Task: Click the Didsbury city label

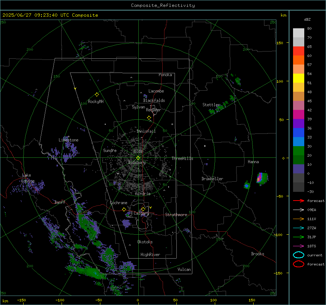Action: pyautogui.click(x=137, y=162)
